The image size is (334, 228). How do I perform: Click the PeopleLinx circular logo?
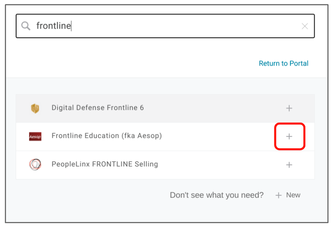click(x=35, y=164)
